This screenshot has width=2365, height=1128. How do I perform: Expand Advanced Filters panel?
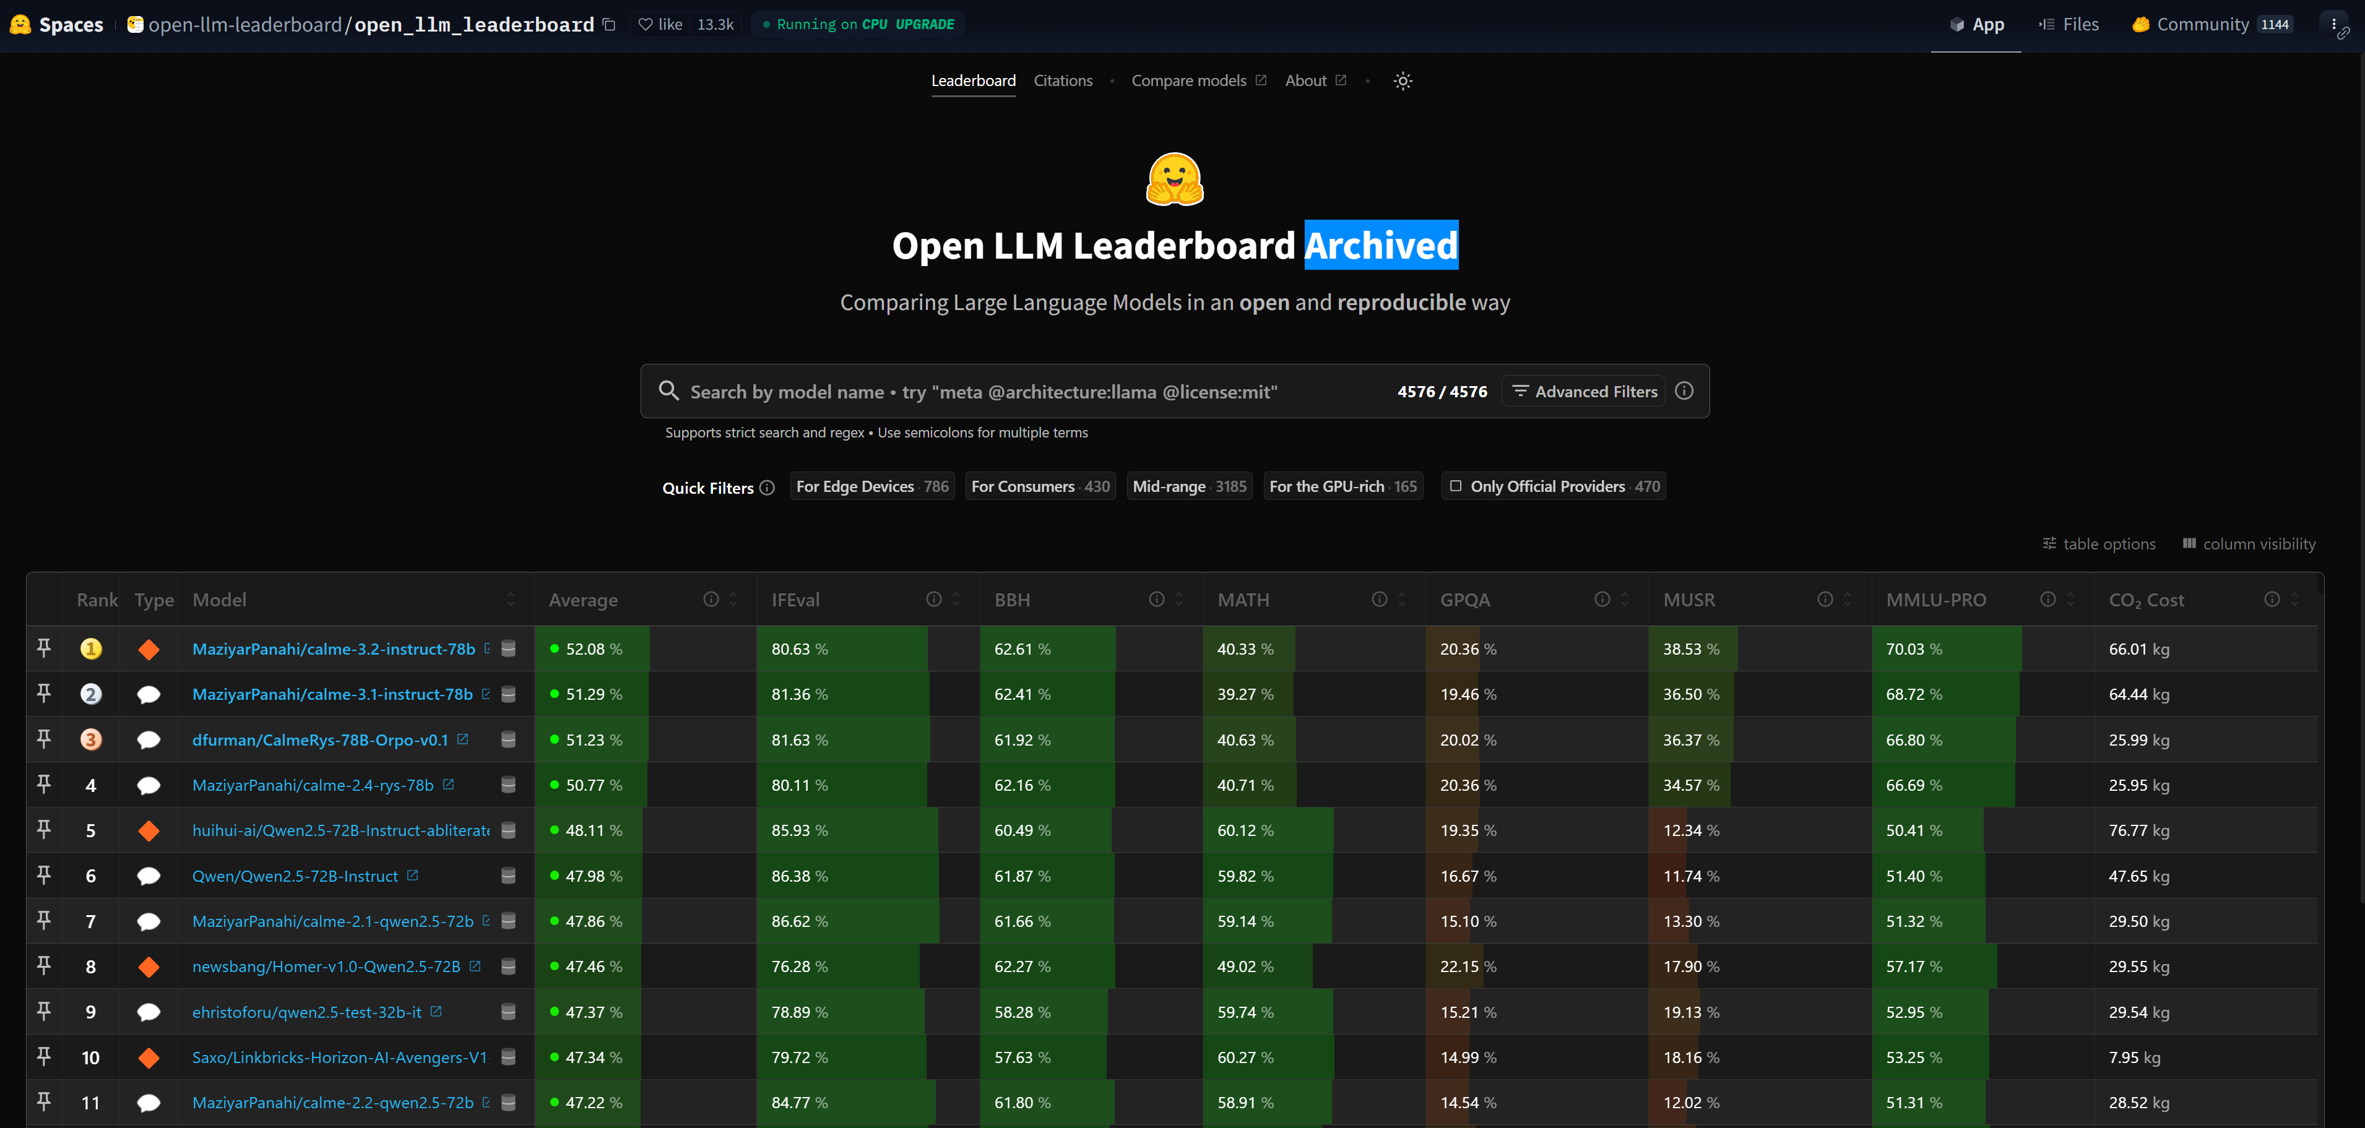tap(1584, 392)
